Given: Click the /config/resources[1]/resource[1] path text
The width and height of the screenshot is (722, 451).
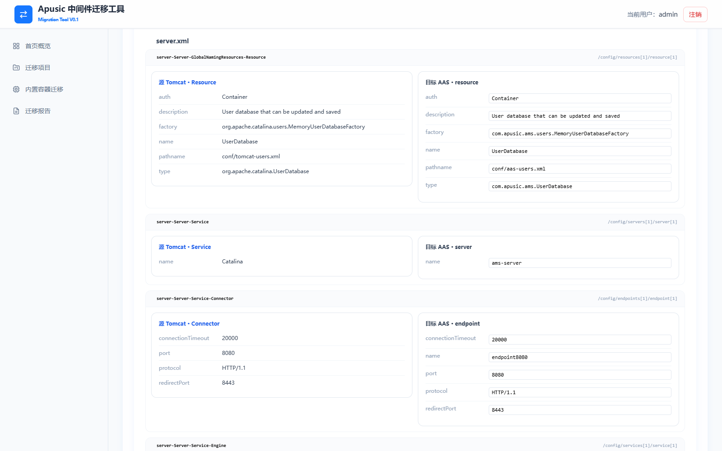Looking at the screenshot, I should coord(637,57).
